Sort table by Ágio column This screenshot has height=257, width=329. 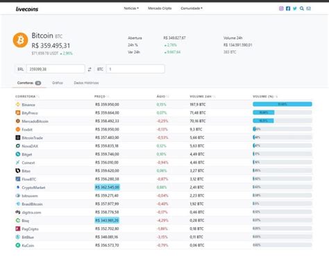(162, 97)
